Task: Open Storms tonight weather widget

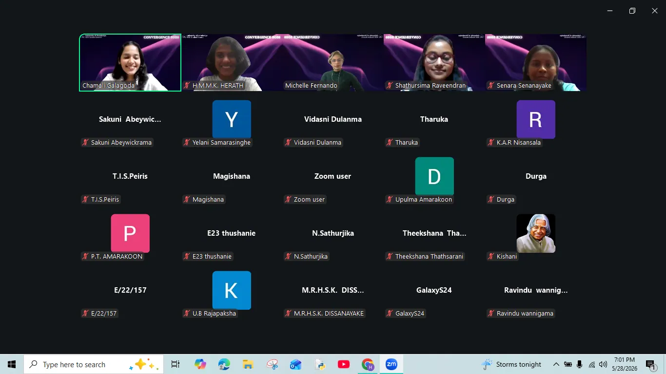Action: pos(511,364)
